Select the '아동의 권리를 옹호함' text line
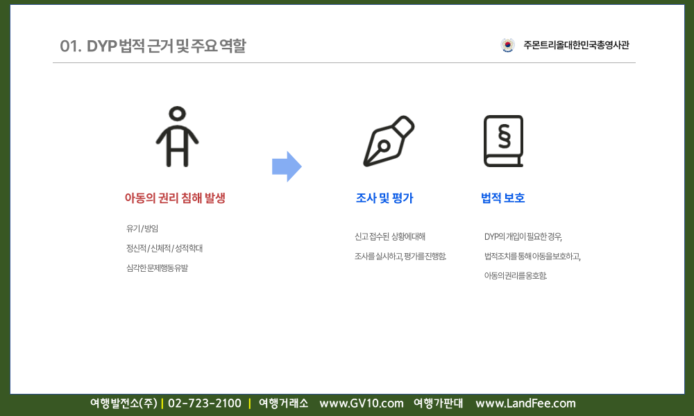Image resolution: width=694 pixels, height=416 pixels. [x=516, y=275]
